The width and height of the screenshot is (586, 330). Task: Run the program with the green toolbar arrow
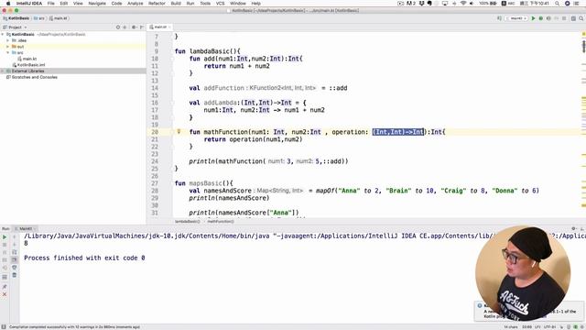(x=533, y=18)
